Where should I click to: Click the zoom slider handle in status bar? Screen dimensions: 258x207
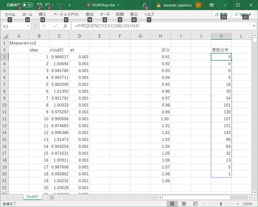click(x=221, y=204)
